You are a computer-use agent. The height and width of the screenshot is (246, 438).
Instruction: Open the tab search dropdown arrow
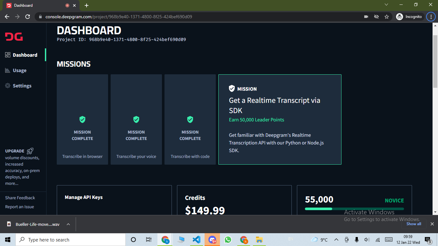(386, 4)
